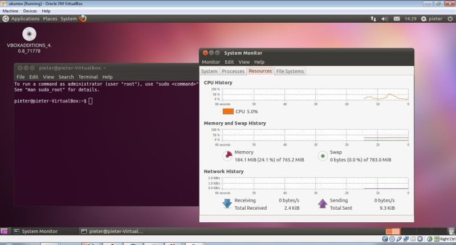Click the terminal prompt line
Viewport: 456px width, 245px height.
point(53,101)
